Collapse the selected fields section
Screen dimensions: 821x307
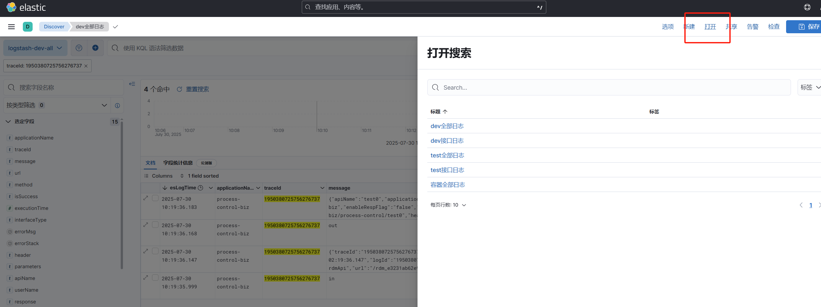8,122
